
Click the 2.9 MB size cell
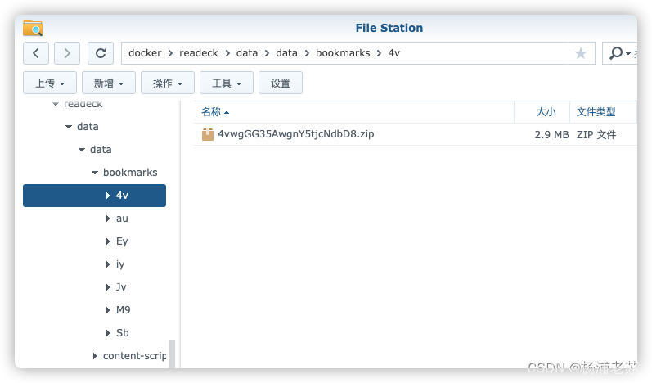(551, 135)
